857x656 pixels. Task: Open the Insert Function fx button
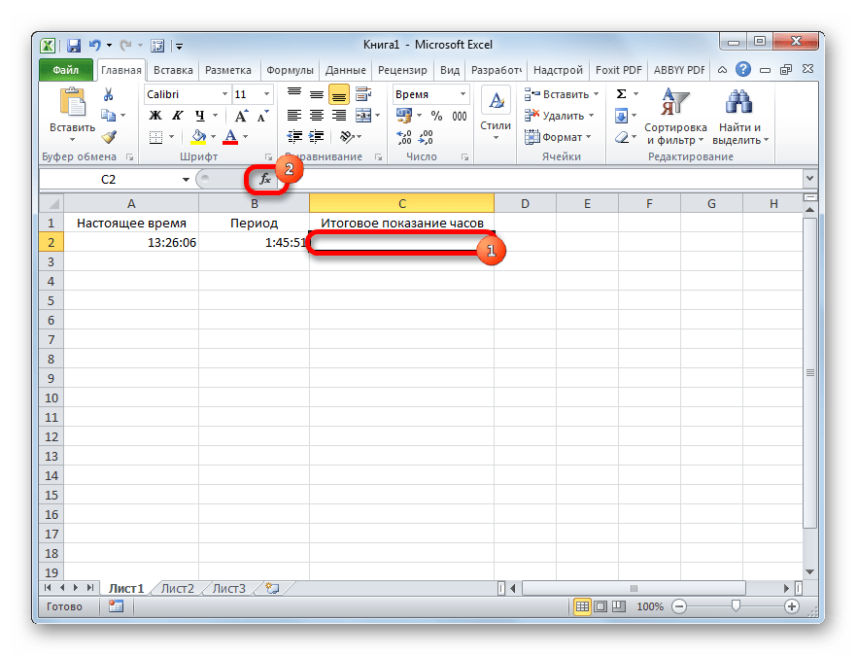coord(265,179)
